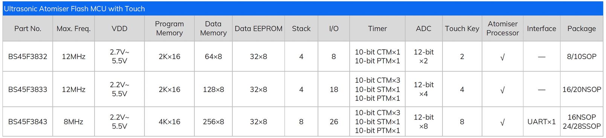Click the 16/20NSOP package cell
The height and width of the screenshot is (138, 606).
582,89
